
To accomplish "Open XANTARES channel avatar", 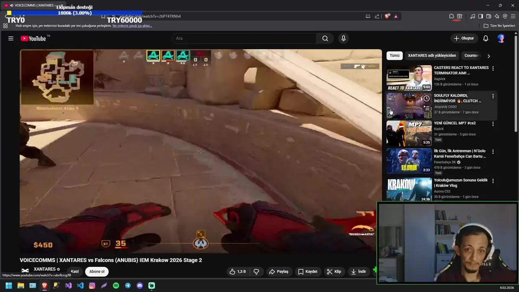I will (x=25, y=271).
